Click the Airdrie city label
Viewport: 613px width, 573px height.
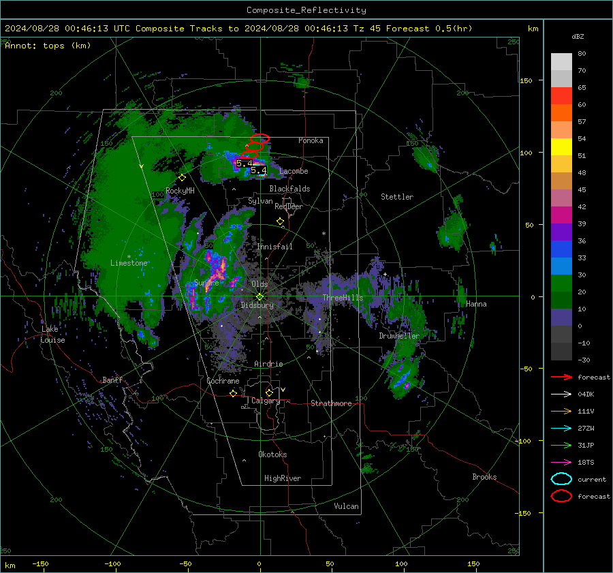[x=268, y=364]
